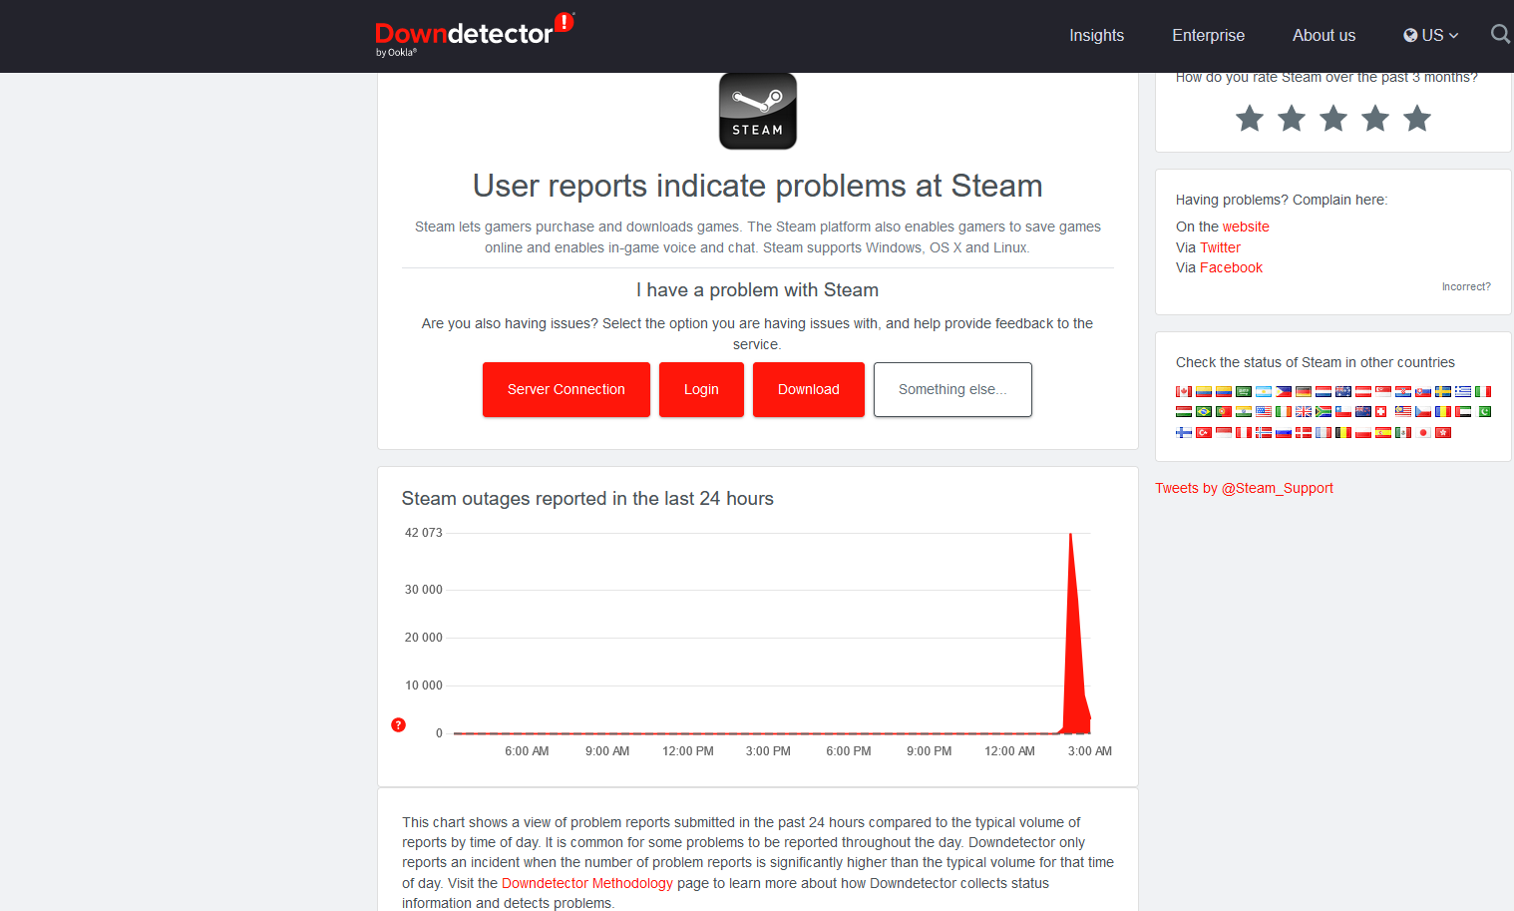Viewport: 1514px width, 911px height.
Task: Select the Portugal flag
Action: pyautogui.click(x=1224, y=411)
